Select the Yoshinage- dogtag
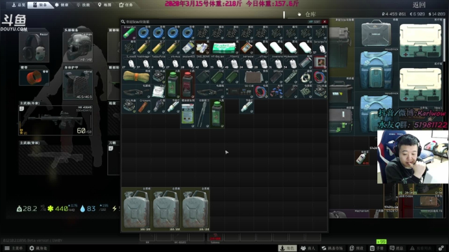 [144, 62]
